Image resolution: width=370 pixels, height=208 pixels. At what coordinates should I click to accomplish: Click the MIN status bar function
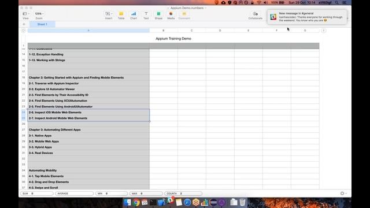click(112, 194)
